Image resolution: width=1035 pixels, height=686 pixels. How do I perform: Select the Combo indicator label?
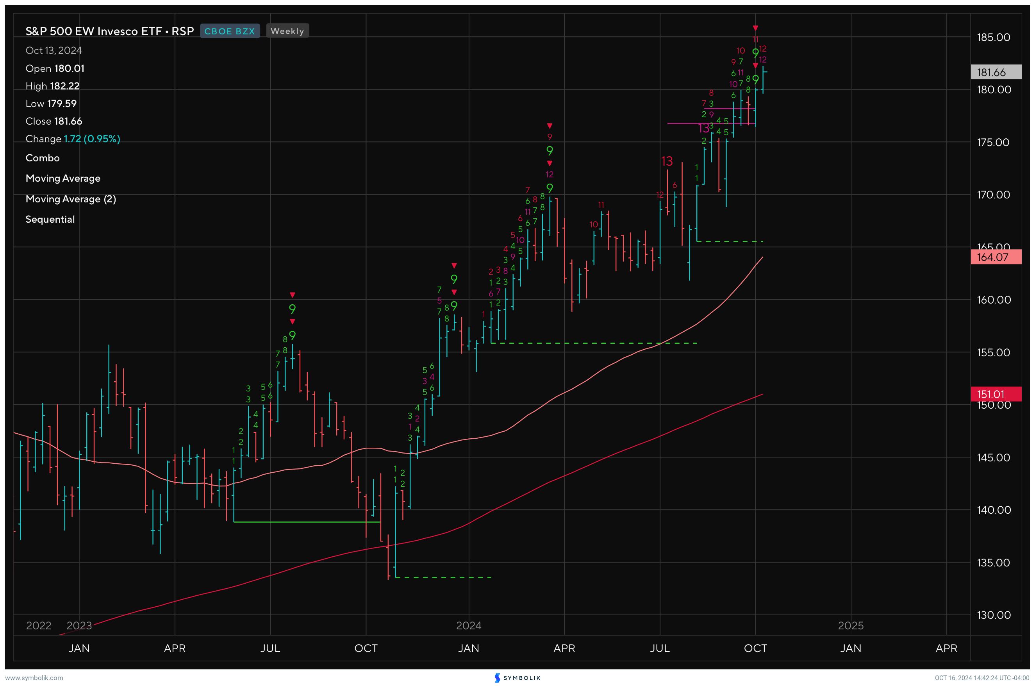pos(43,158)
